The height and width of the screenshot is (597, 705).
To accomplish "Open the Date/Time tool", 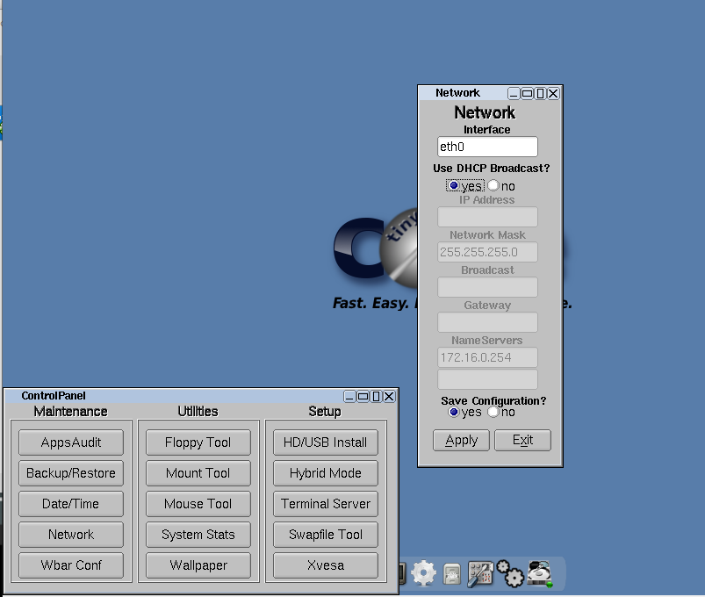I will coord(70,504).
